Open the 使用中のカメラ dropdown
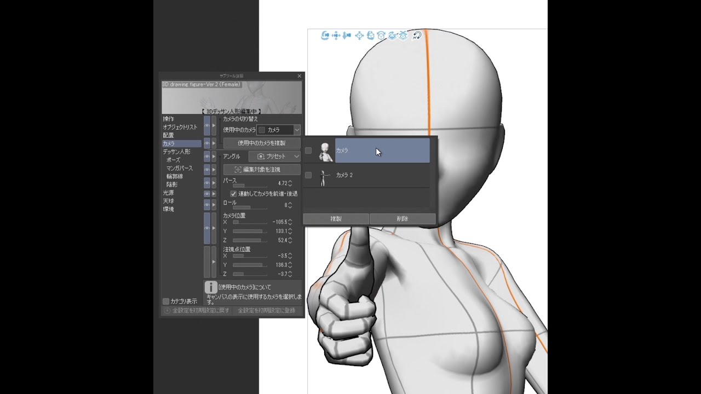This screenshot has height=394, width=701. [x=279, y=130]
